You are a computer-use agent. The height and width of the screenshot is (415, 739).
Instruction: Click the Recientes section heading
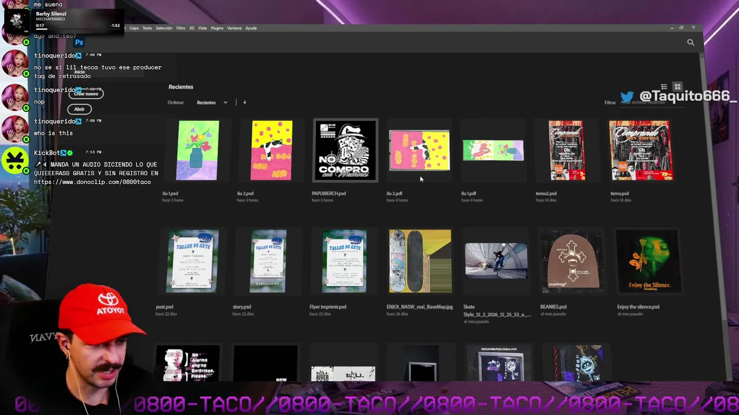181,87
